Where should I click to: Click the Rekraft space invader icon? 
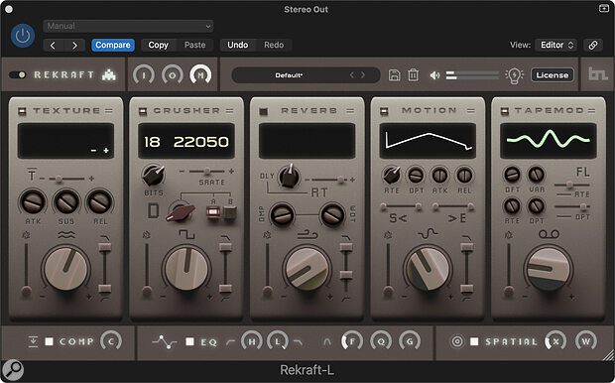tap(109, 74)
